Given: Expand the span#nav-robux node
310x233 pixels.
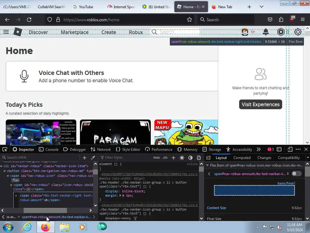Looking at the screenshot, I should pos(11,185).
